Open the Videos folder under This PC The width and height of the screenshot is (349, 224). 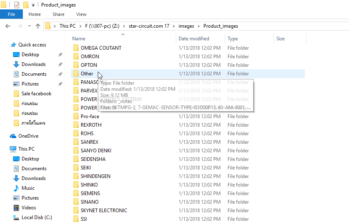(24, 208)
